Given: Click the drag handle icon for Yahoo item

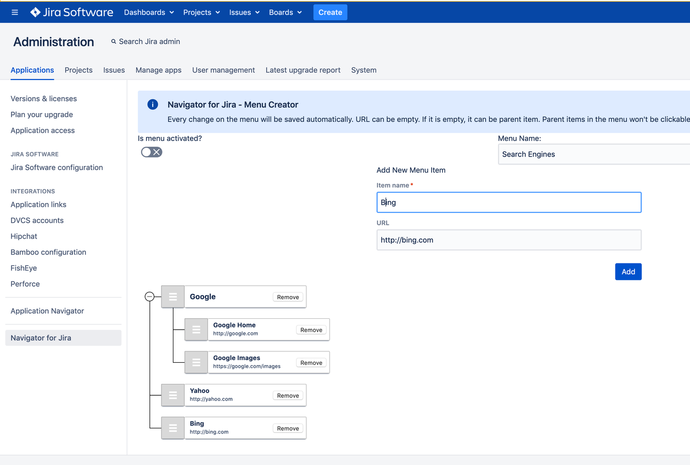Looking at the screenshot, I should point(173,395).
